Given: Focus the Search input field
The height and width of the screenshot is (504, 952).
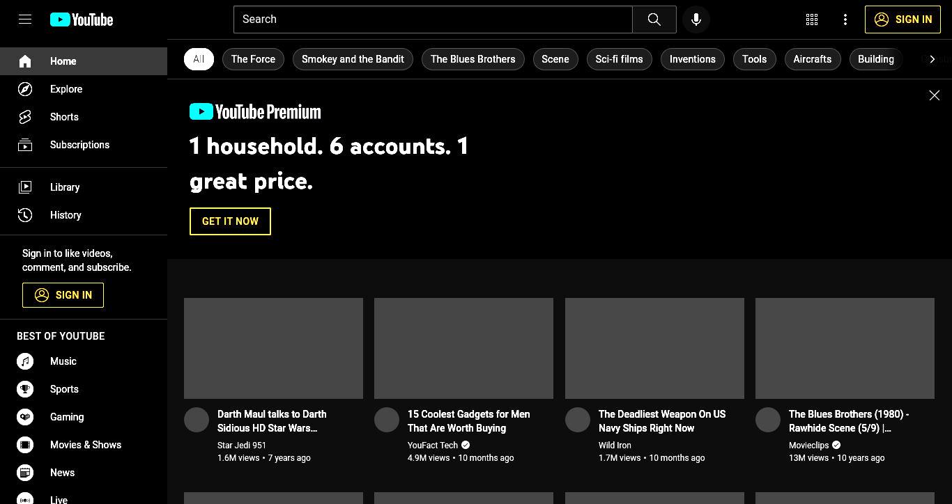Looking at the screenshot, I should [x=433, y=19].
